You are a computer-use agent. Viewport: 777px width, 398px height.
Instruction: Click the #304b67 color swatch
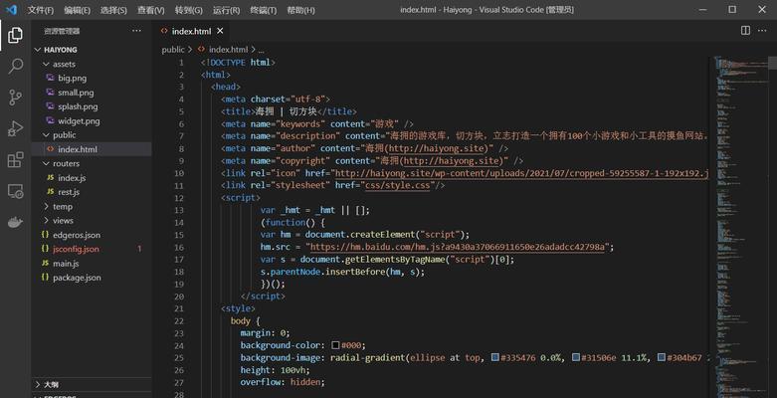[661, 357]
